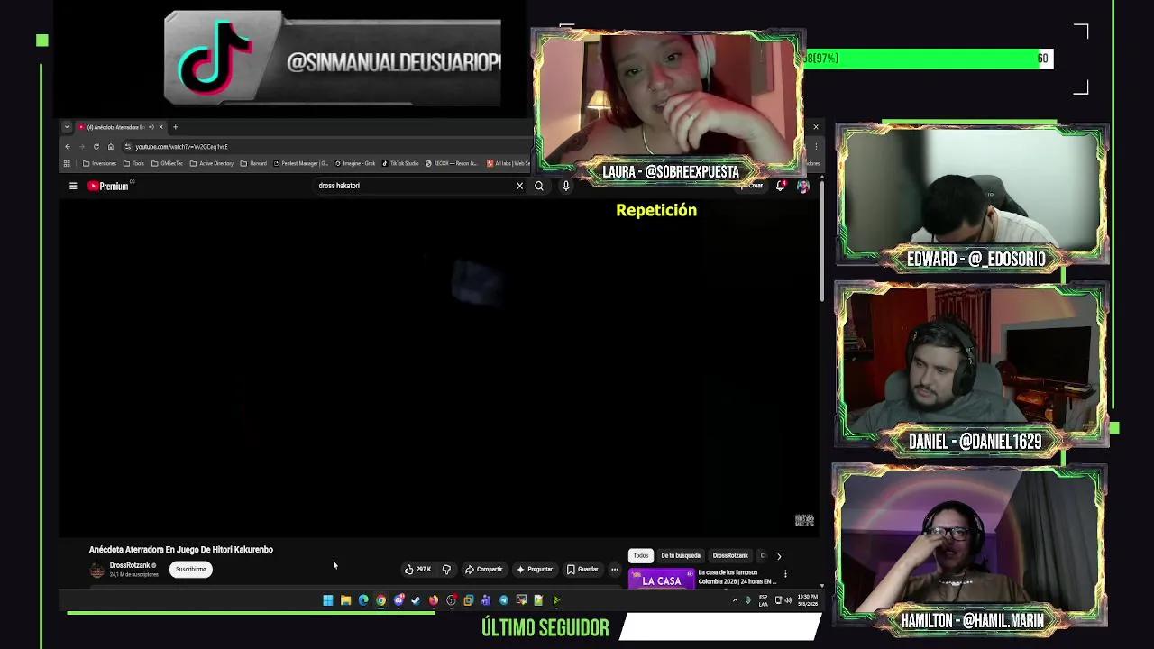
Task: Open Microsoft Teams from taskbar
Action: pyautogui.click(x=486, y=600)
